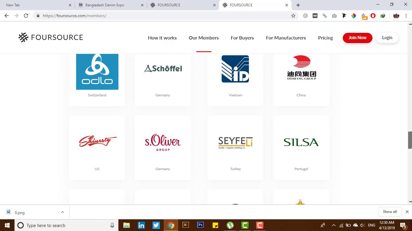Click the red Join Now button
Viewport: 412px width, 231px height.
click(x=357, y=38)
